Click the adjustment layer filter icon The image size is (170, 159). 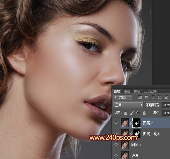click(x=146, y=97)
